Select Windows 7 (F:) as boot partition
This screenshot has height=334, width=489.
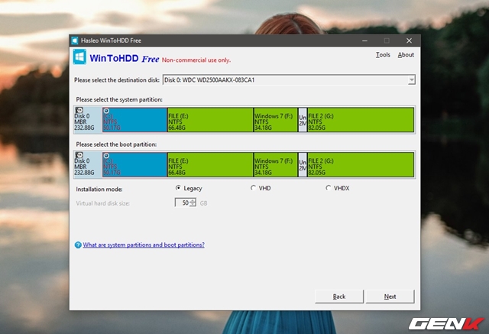point(276,164)
